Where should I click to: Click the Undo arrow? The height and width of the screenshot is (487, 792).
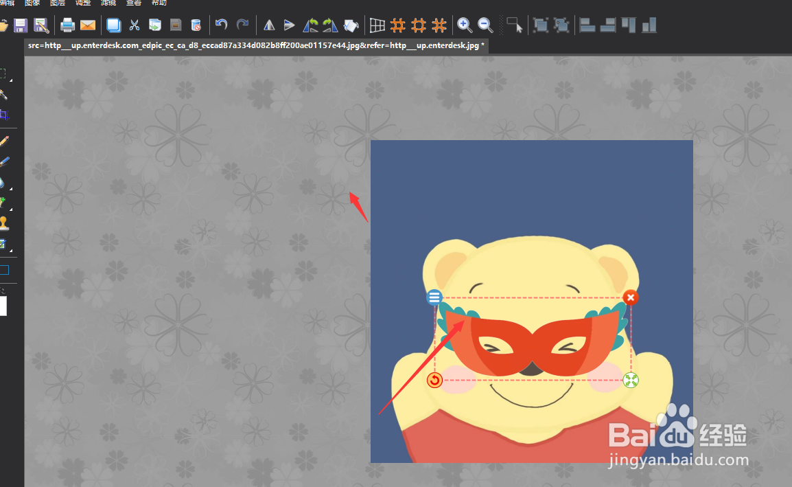pyautogui.click(x=221, y=24)
